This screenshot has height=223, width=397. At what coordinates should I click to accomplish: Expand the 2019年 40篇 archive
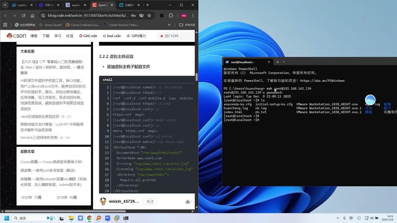tap(67, 197)
